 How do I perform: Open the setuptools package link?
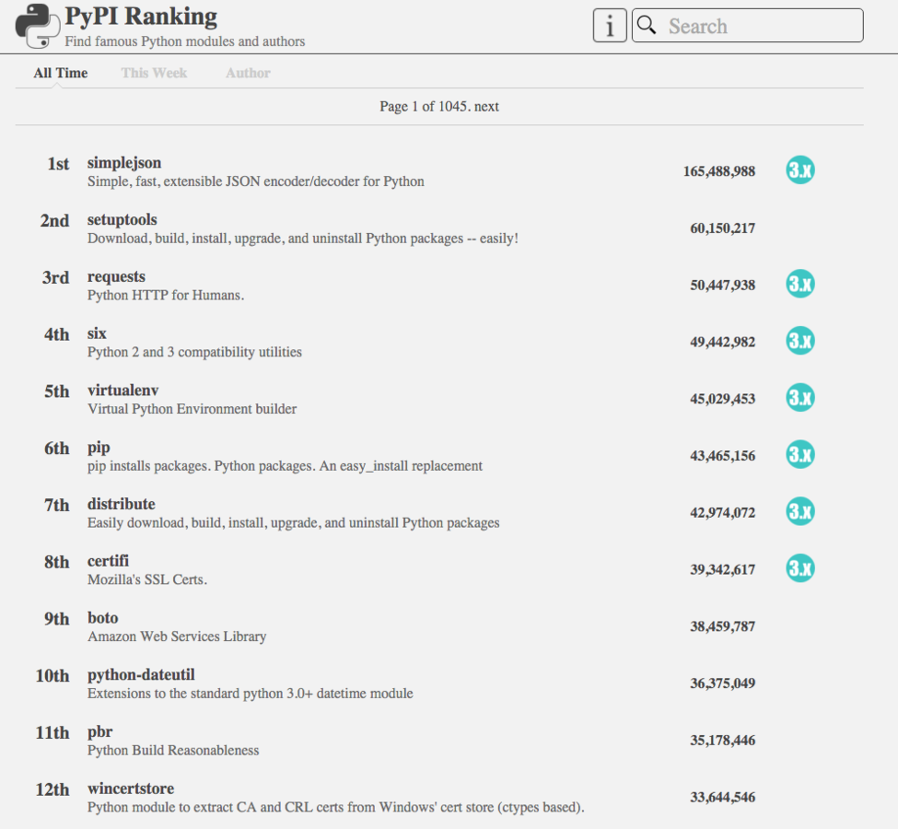coord(122,219)
